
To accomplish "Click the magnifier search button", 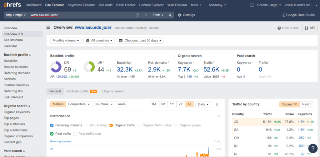I will [x=170, y=15].
